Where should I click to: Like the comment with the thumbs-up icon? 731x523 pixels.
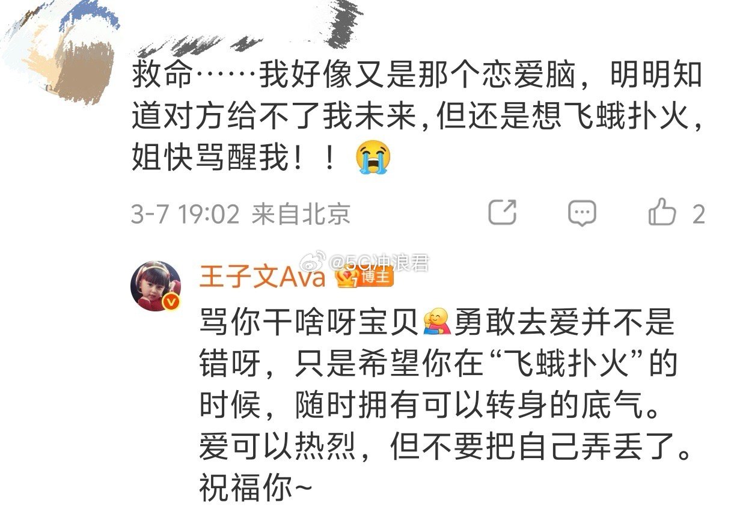tap(662, 212)
